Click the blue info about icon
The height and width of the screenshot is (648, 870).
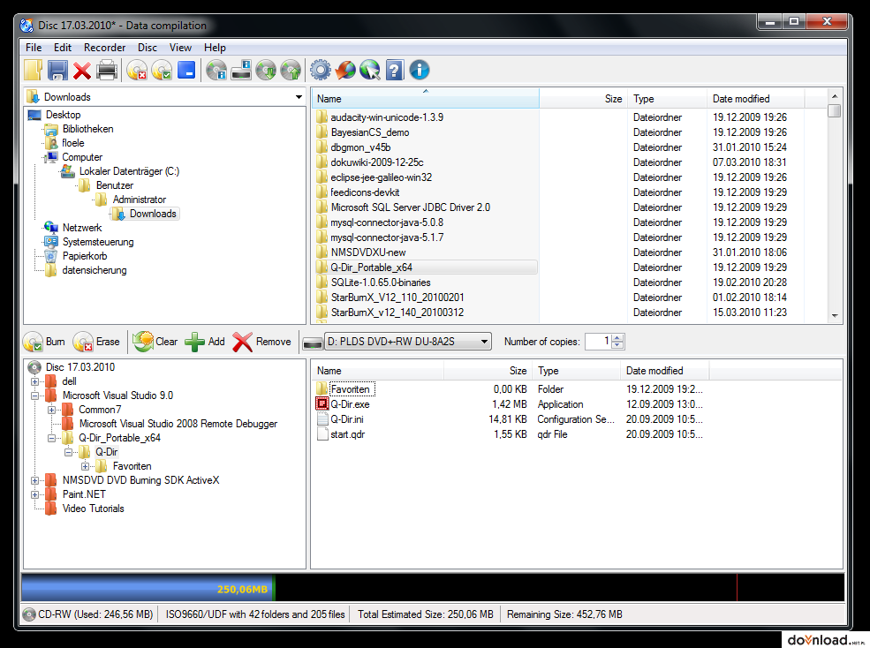[x=420, y=70]
